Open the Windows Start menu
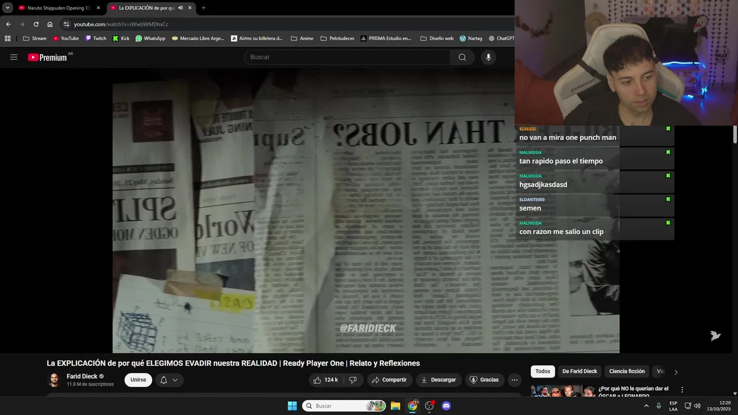This screenshot has height=415, width=738. pos(292,406)
